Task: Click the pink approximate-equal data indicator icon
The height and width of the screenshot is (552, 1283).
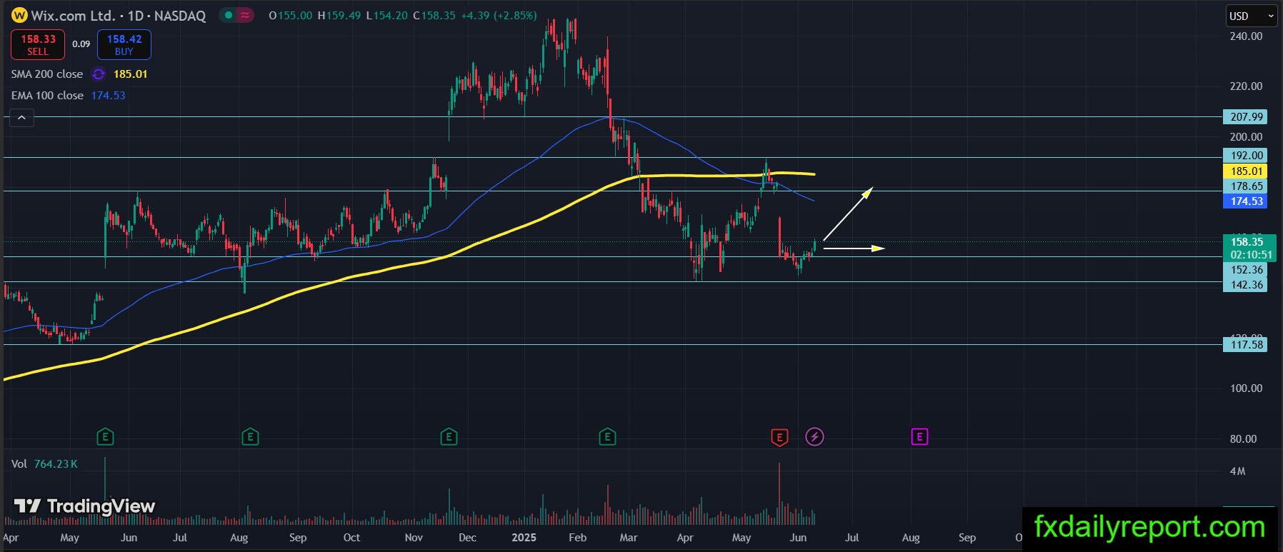Action: [246, 15]
